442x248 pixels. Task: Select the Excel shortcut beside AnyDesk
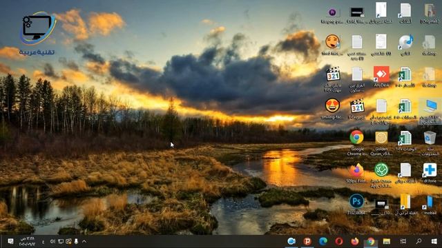click(x=405, y=76)
